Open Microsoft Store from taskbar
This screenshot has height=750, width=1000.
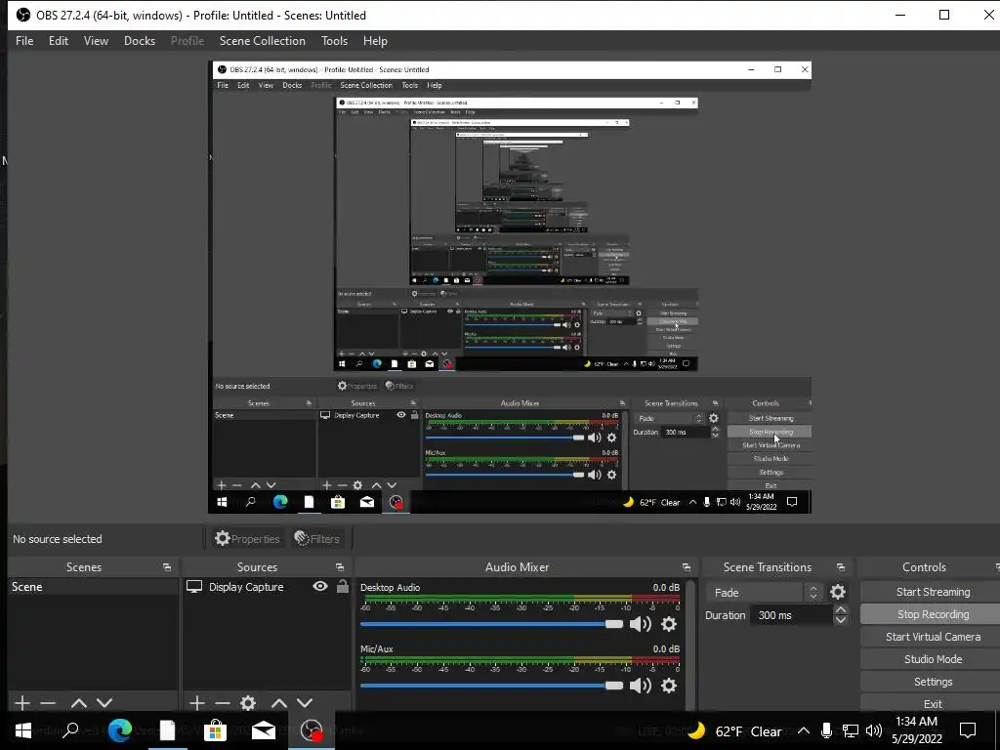pyautogui.click(x=215, y=730)
